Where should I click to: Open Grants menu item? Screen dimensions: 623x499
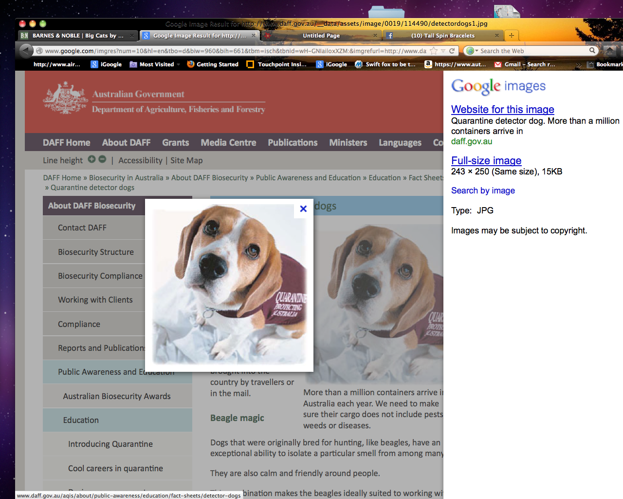(176, 142)
